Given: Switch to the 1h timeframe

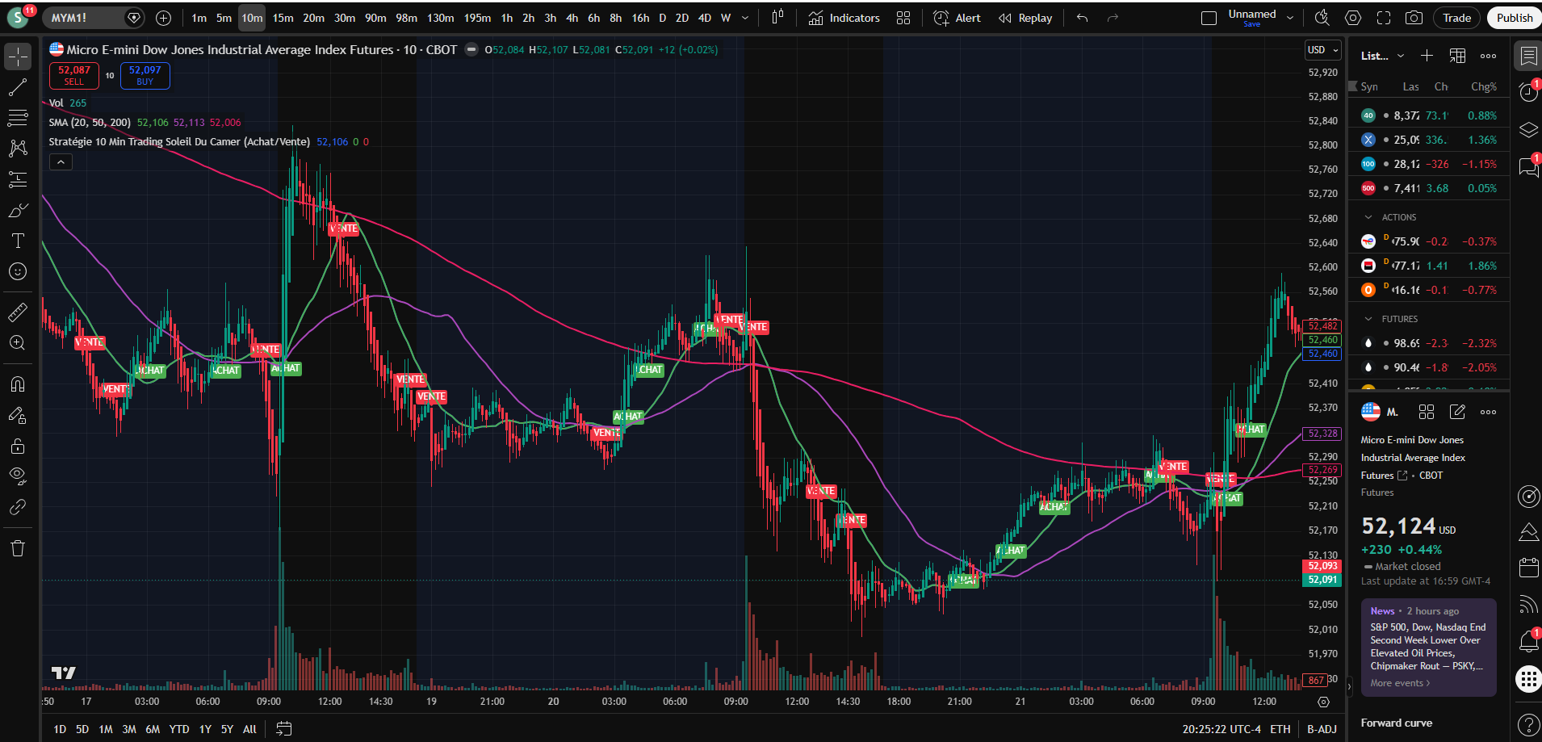Looking at the screenshot, I should coord(506,18).
